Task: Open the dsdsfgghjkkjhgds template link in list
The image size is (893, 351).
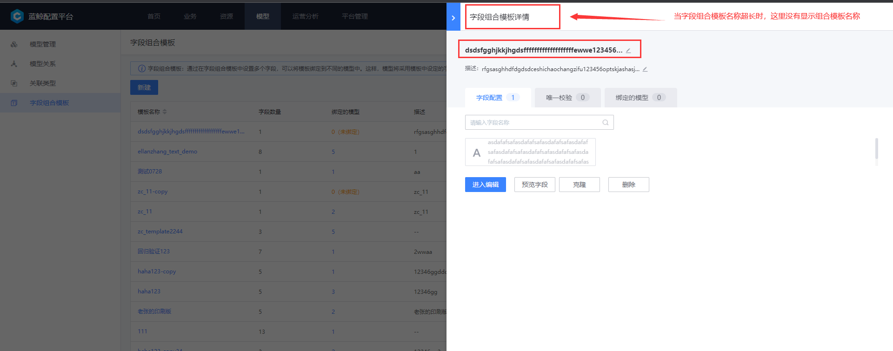Action: coord(191,132)
